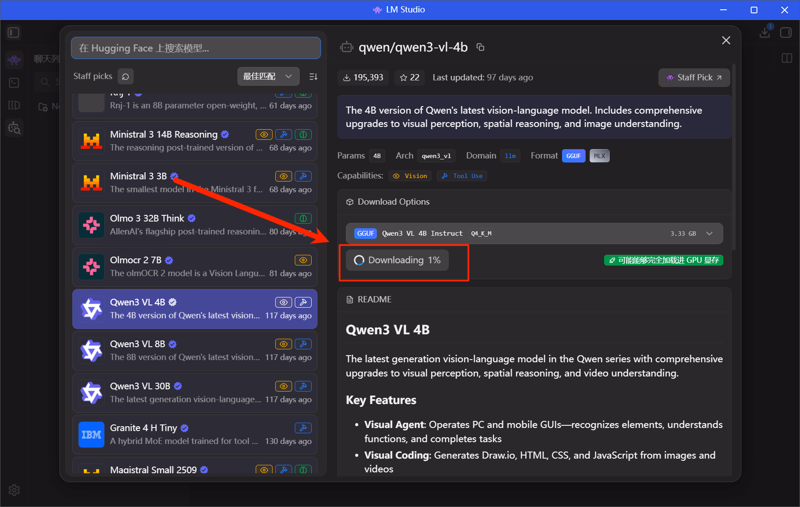Click the Tool Use capability tag in details
Image resolution: width=800 pixels, height=507 pixels.
[462, 176]
